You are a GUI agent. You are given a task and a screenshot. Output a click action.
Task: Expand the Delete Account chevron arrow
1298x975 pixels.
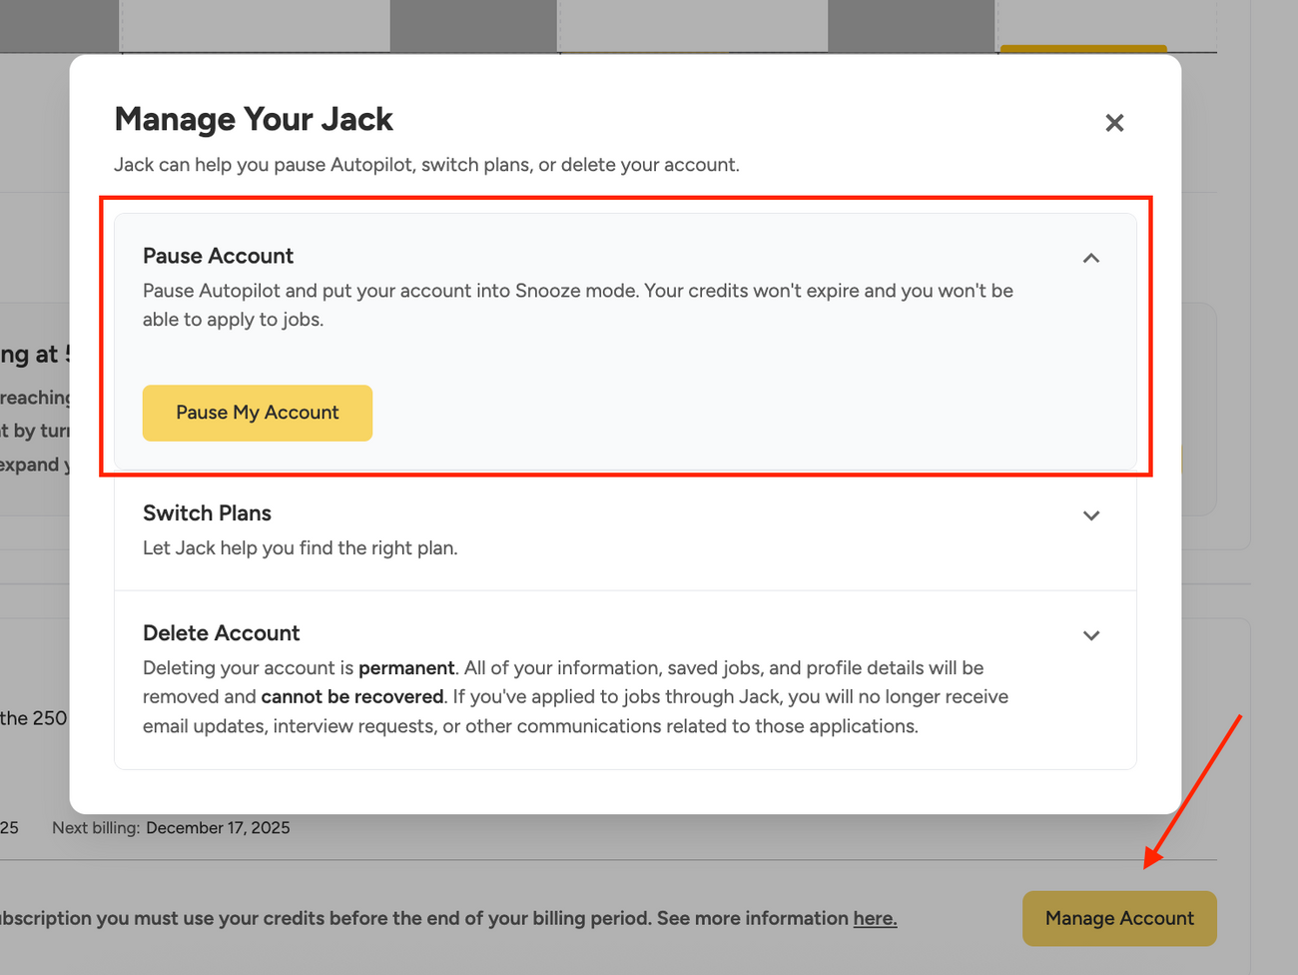1090,635
